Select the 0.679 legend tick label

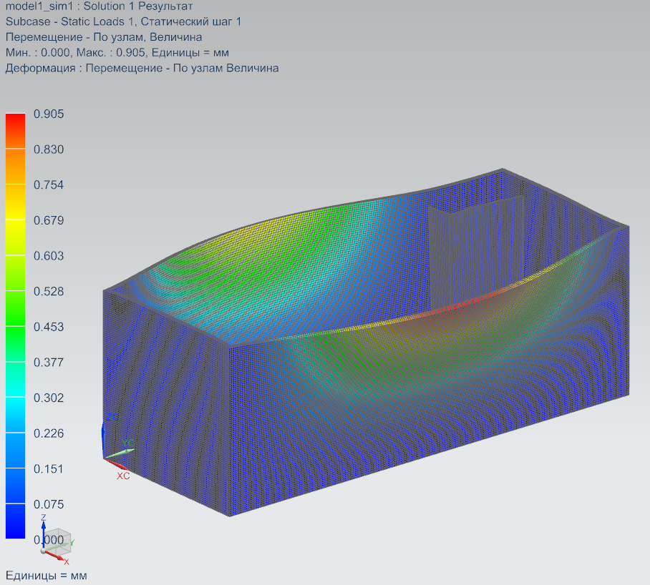(49, 220)
